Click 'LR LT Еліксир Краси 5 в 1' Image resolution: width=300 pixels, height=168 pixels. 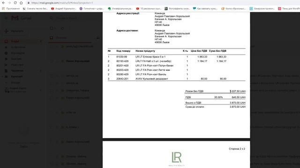(150, 57)
